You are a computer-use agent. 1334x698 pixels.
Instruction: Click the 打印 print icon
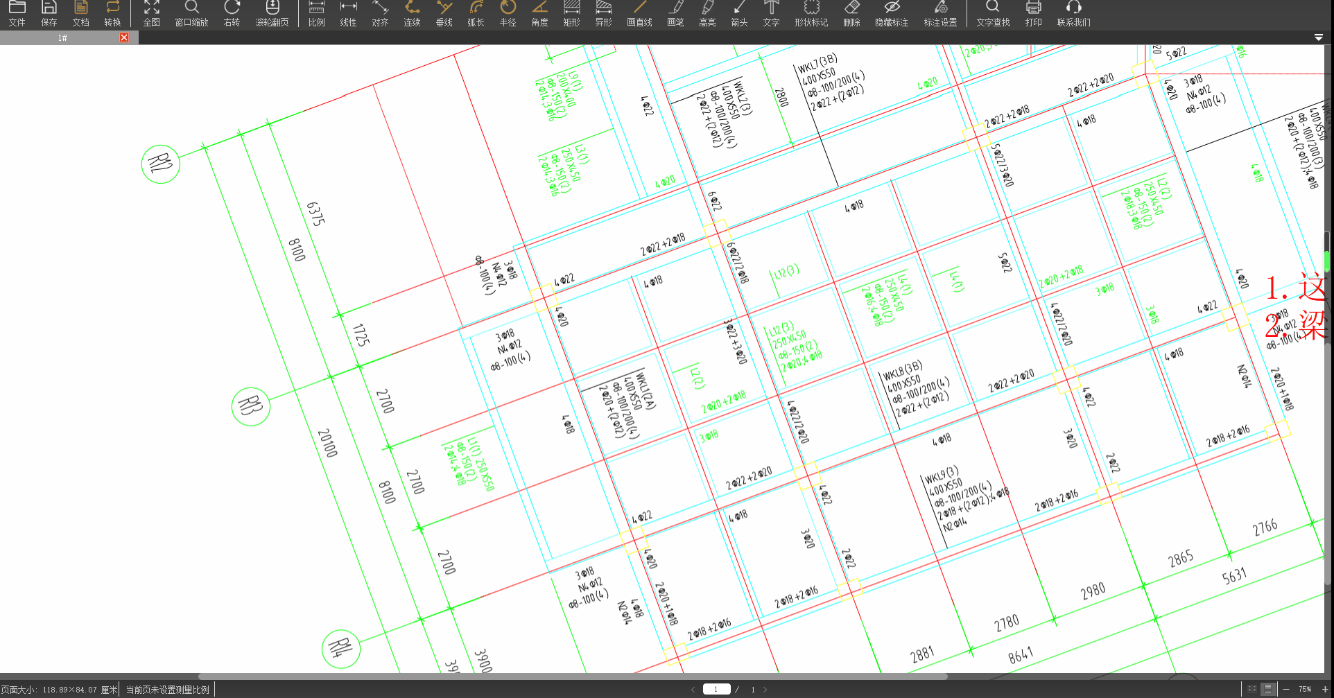pyautogui.click(x=1034, y=14)
